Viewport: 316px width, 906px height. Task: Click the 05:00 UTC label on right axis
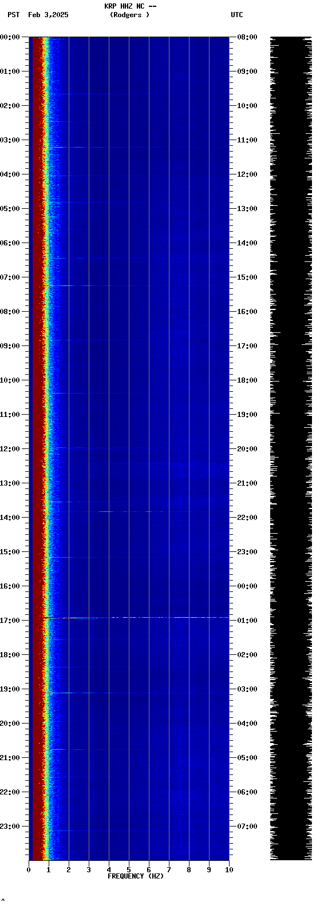pos(247,758)
